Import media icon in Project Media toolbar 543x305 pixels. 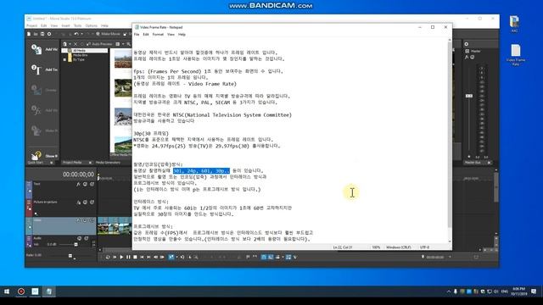(x=64, y=44)
